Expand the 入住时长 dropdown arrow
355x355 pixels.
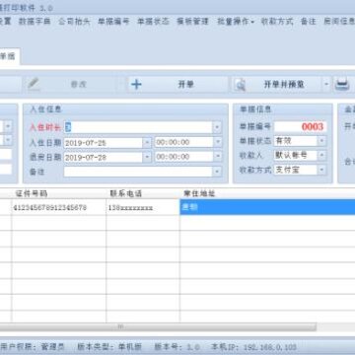(x=217, y=127)
